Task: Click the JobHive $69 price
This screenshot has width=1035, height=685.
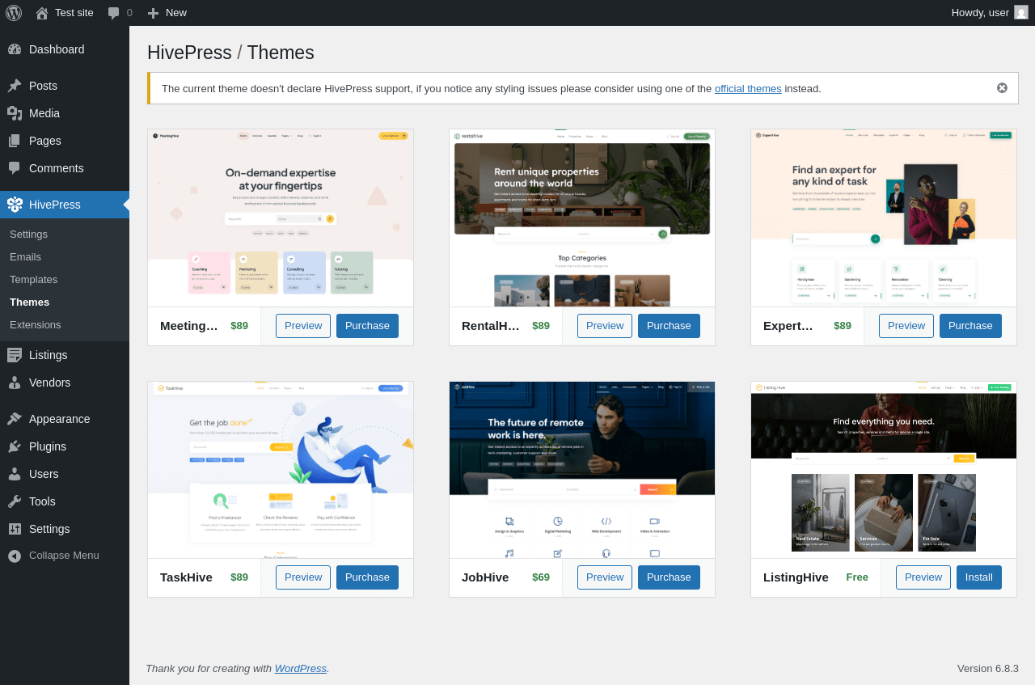Action: click(x=541, y=577)
